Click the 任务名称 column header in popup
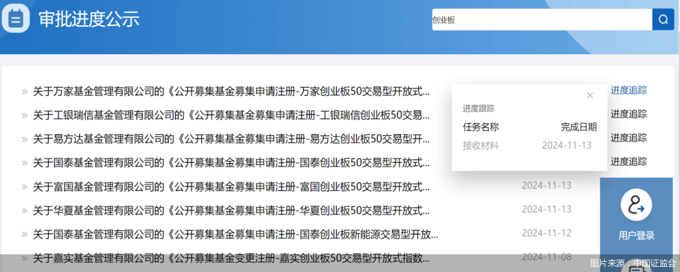 (x=481, y=127)
